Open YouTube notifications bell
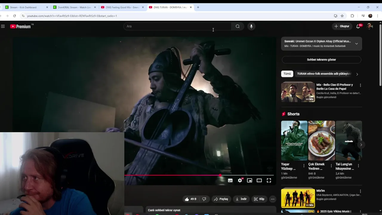Image resolution: width=382 pixels, height=215 pixels. click(358, 26)
